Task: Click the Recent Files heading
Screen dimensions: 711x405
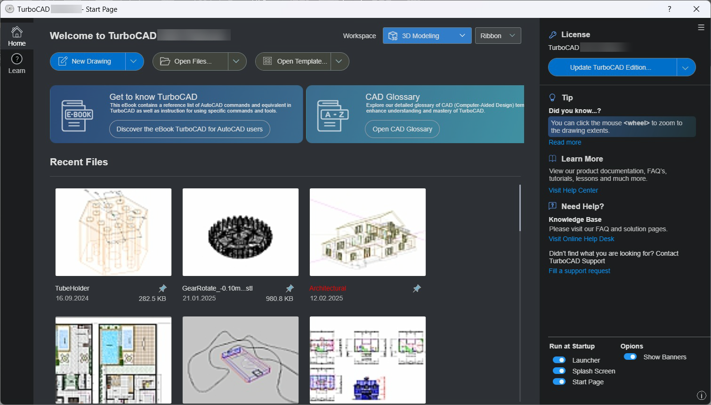Action: point(79,162)
